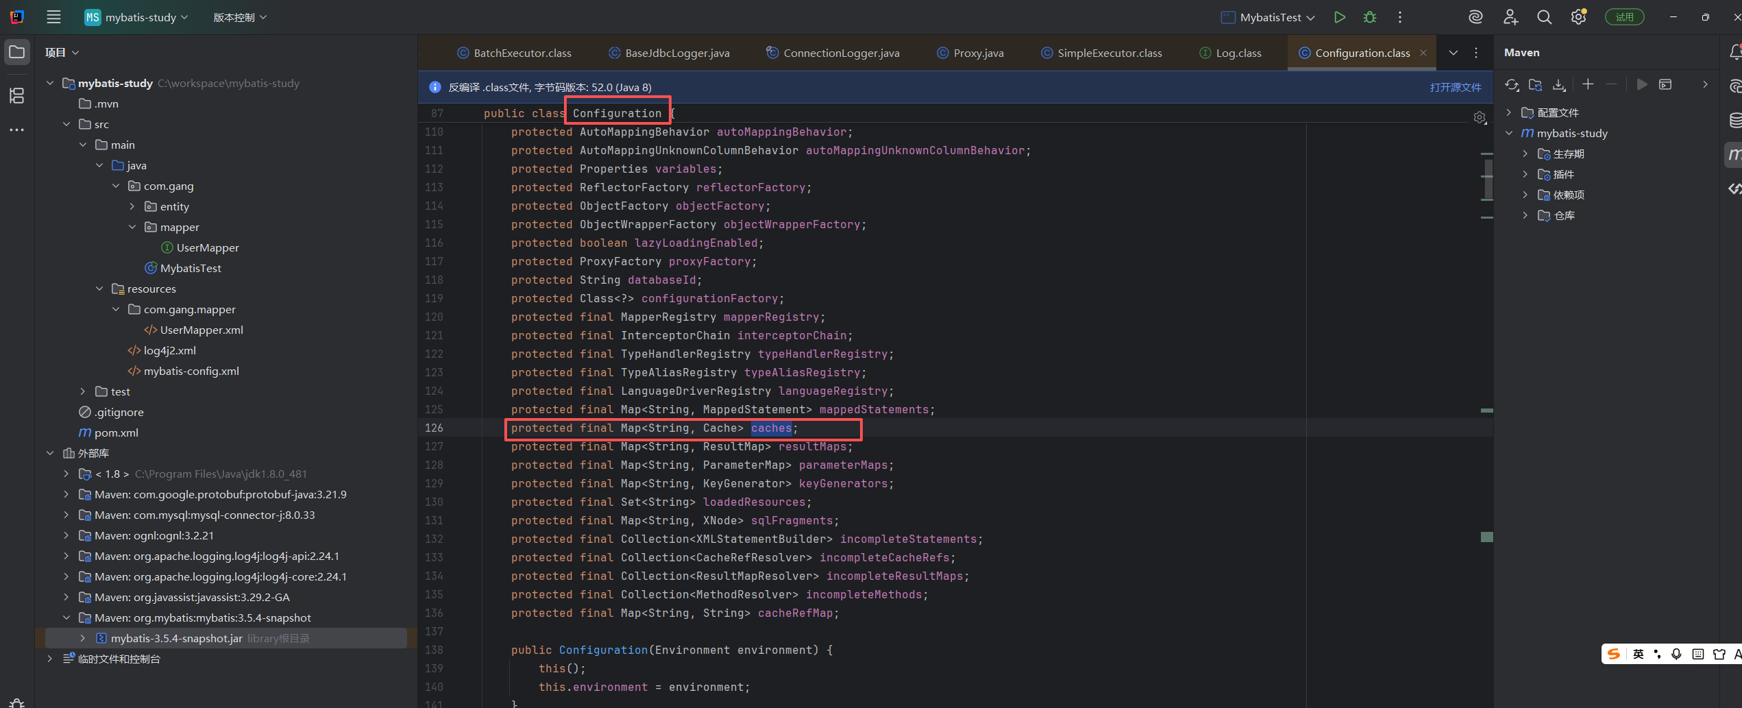The height and width of the screenshot is (708, 1742).
Task: Open MybatisTest run configuration dropdown
Action: point(1268,17)
